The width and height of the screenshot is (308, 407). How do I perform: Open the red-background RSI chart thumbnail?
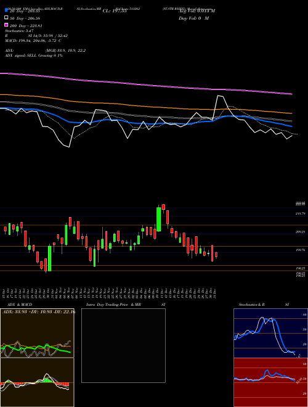pos(270,382)
